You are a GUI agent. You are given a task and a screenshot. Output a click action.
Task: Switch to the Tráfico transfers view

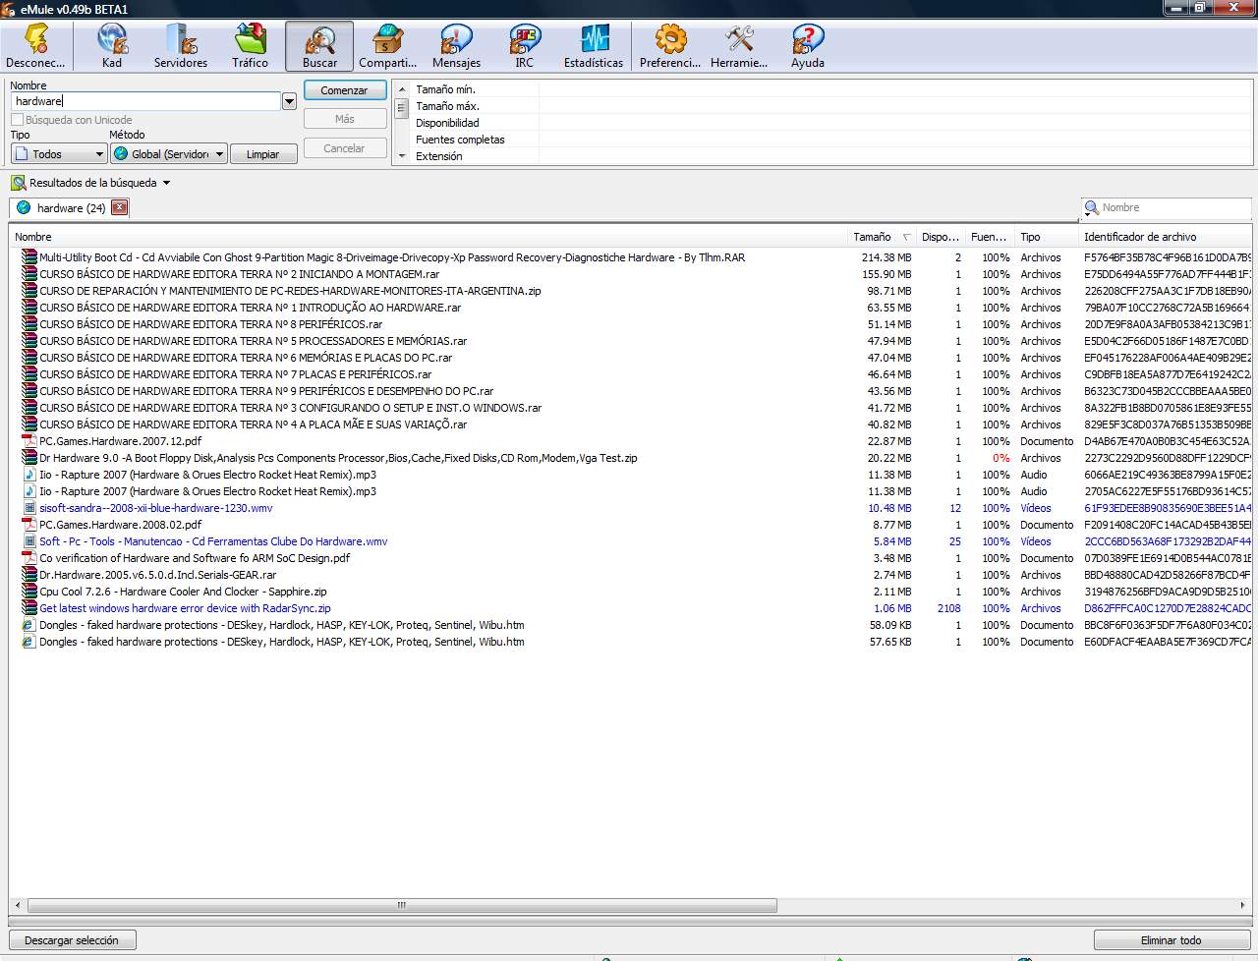pos(250,46)
